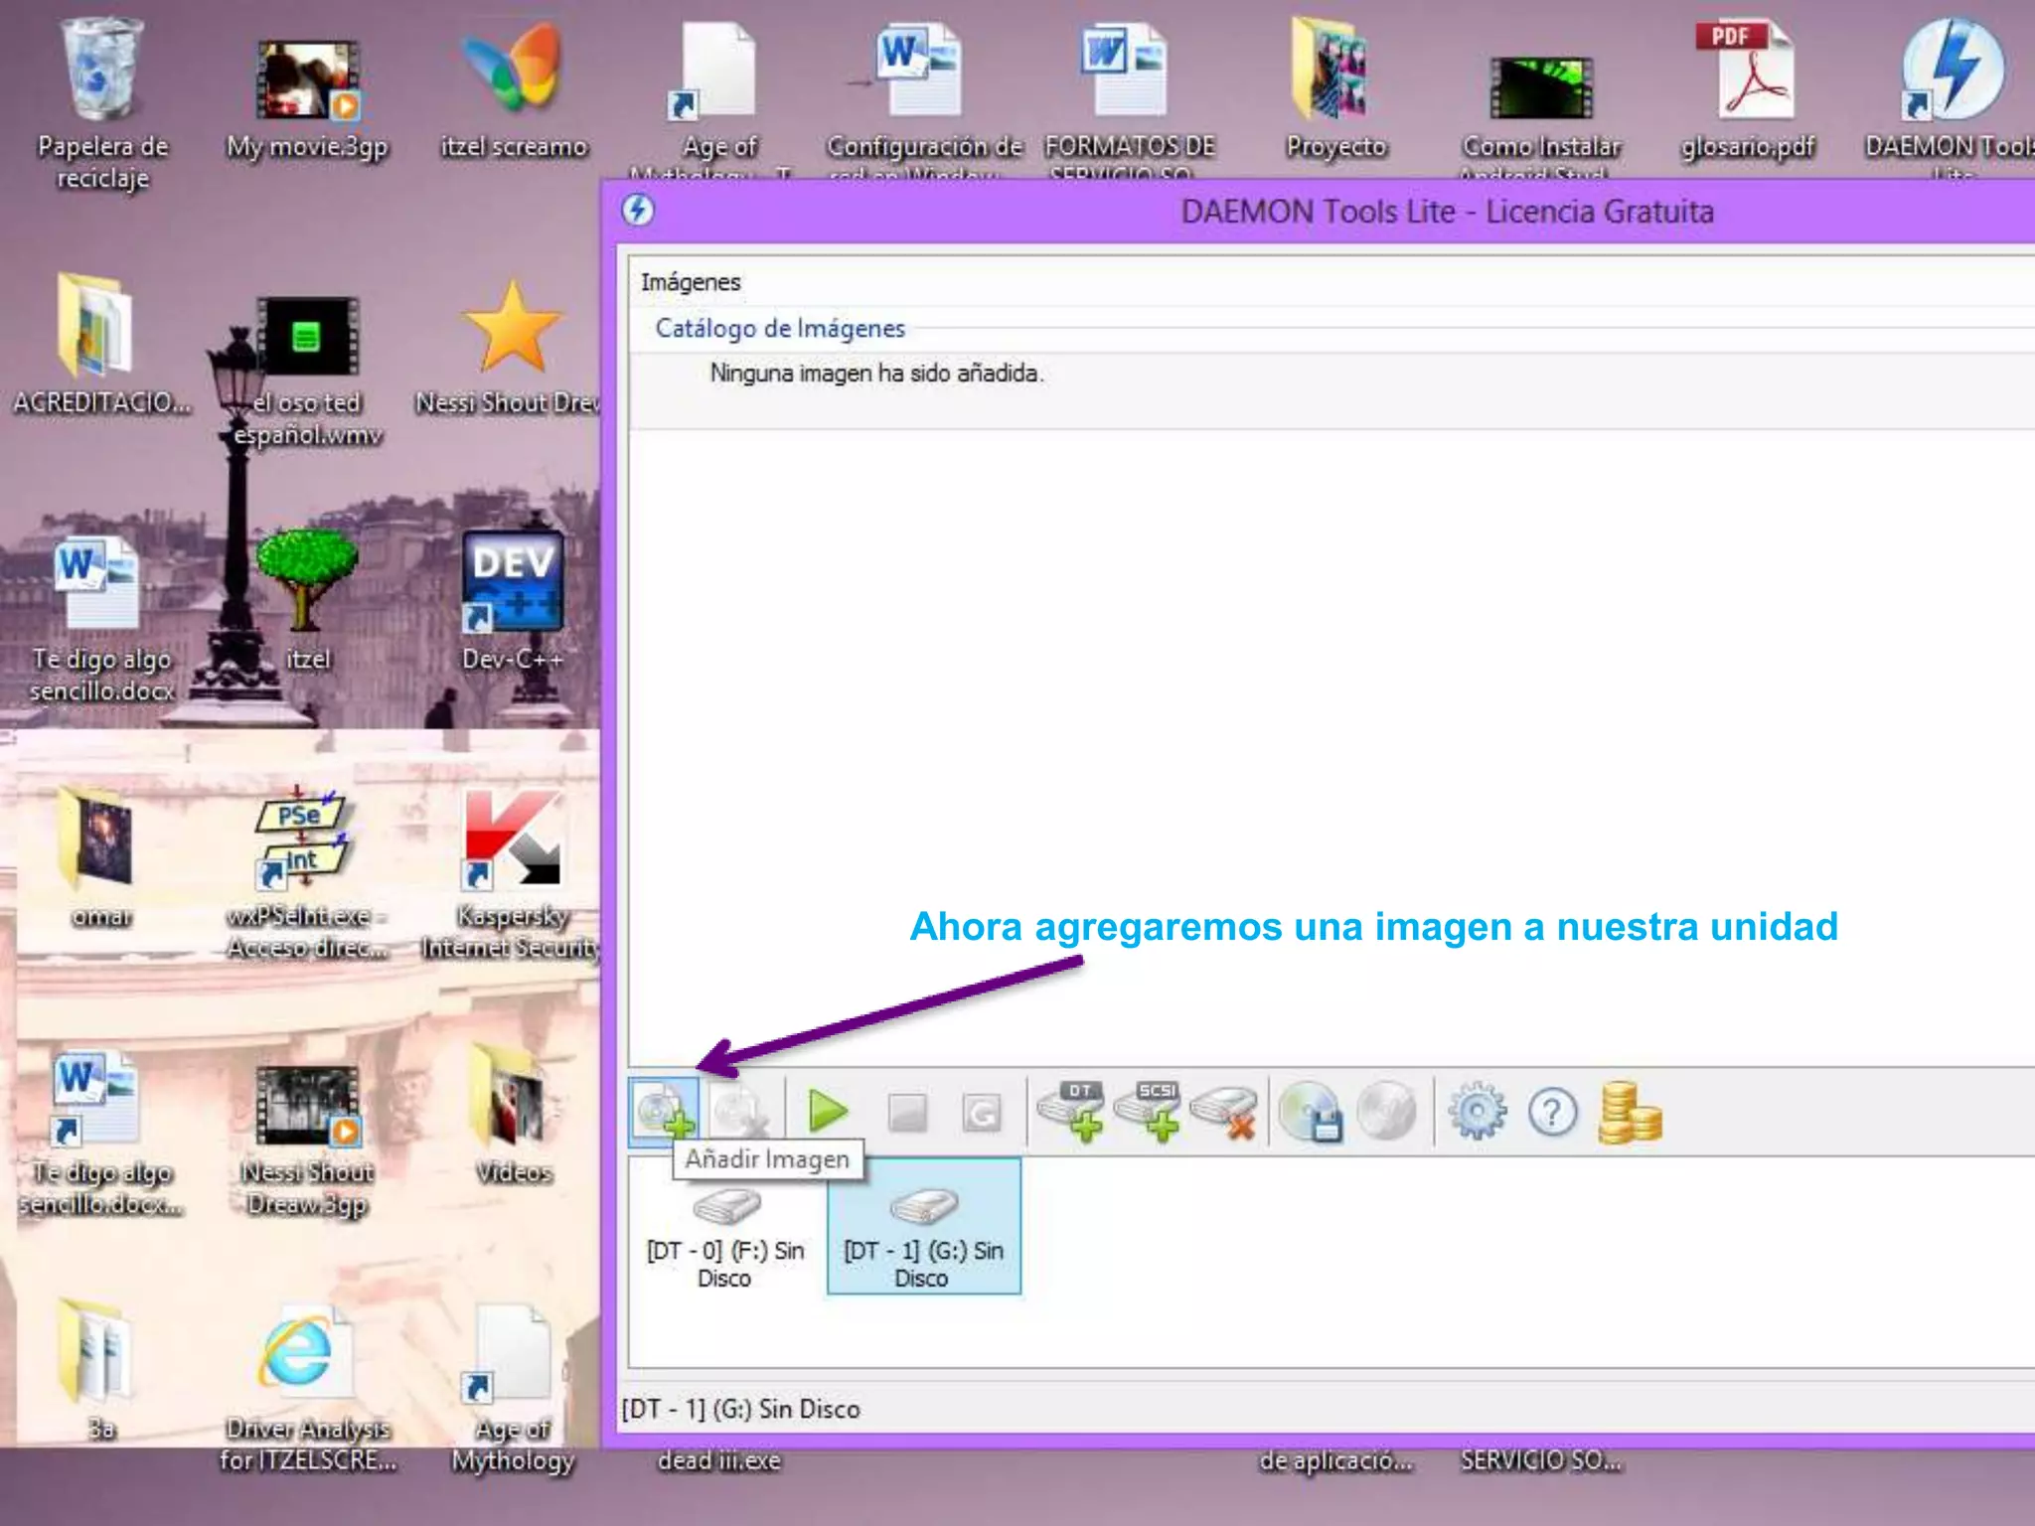Click status bar text [DT - 1] (G:) Sin Disco
This screenshot has height=1526, width=2035.
pos(740,1409)
